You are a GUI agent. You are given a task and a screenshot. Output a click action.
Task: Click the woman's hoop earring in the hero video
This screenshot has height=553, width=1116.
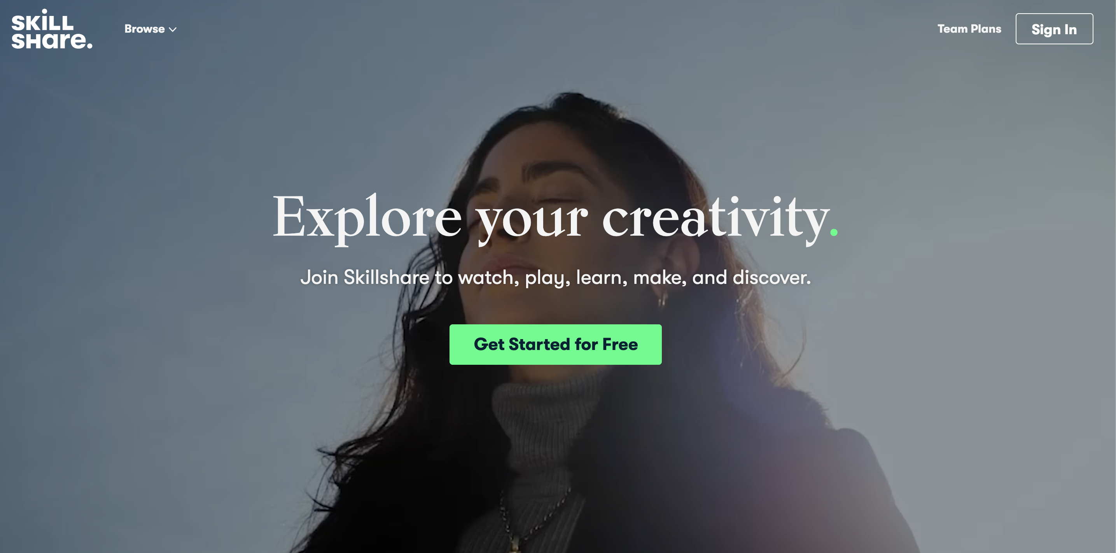click(x=663, y=299)
